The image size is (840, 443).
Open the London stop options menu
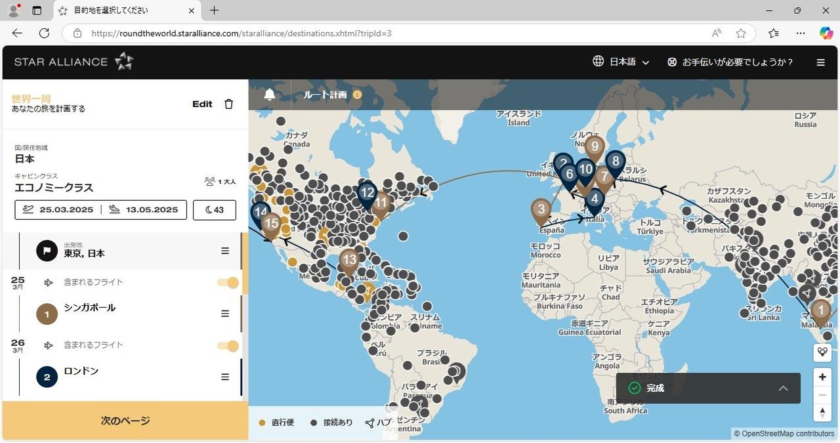coord(225,377)
